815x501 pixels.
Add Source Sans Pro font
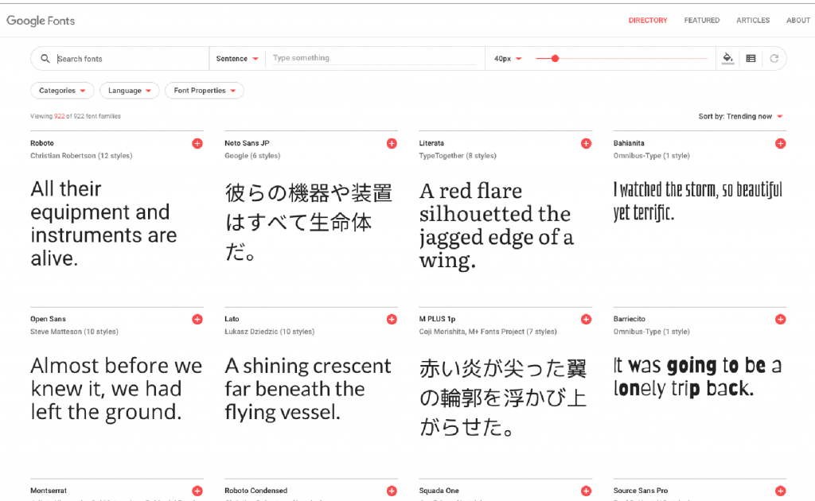click(780, 491)
